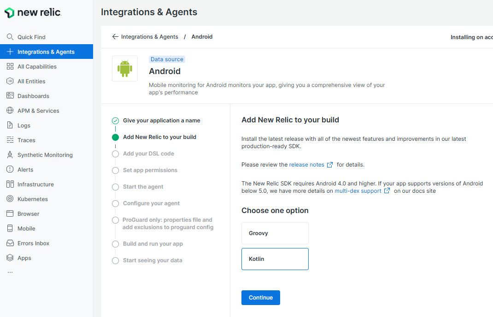Click the green checkmark for completed step
Viewport: 493px width, 317px height.
tap(115, 121)
